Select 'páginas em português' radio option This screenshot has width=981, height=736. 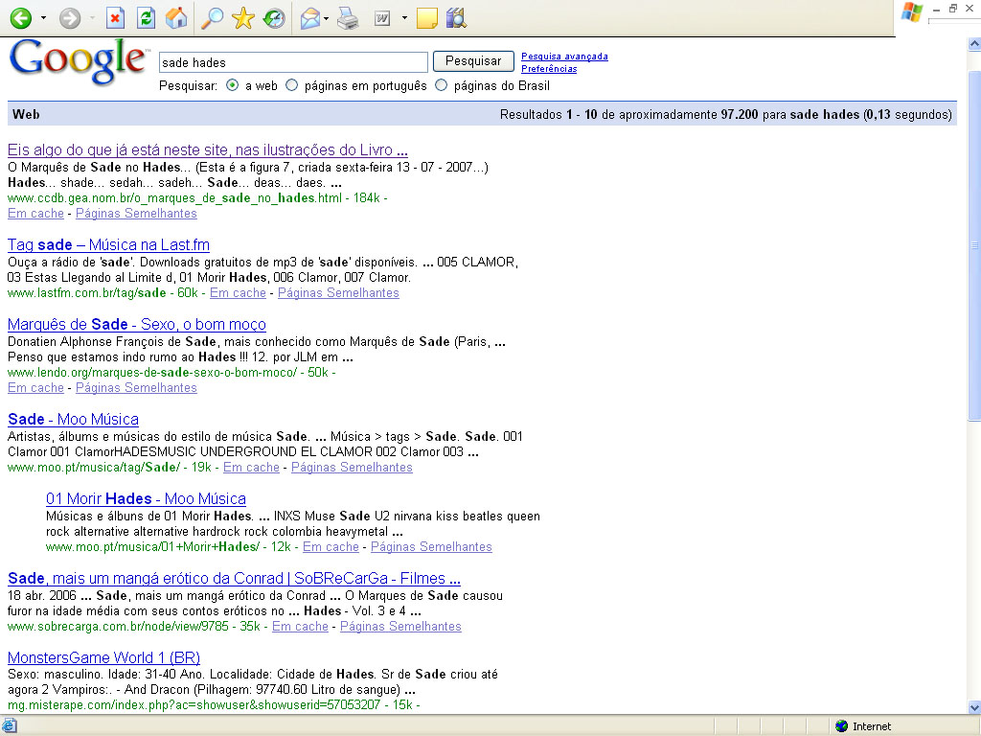pyautogui.click(x=292, y=85)
